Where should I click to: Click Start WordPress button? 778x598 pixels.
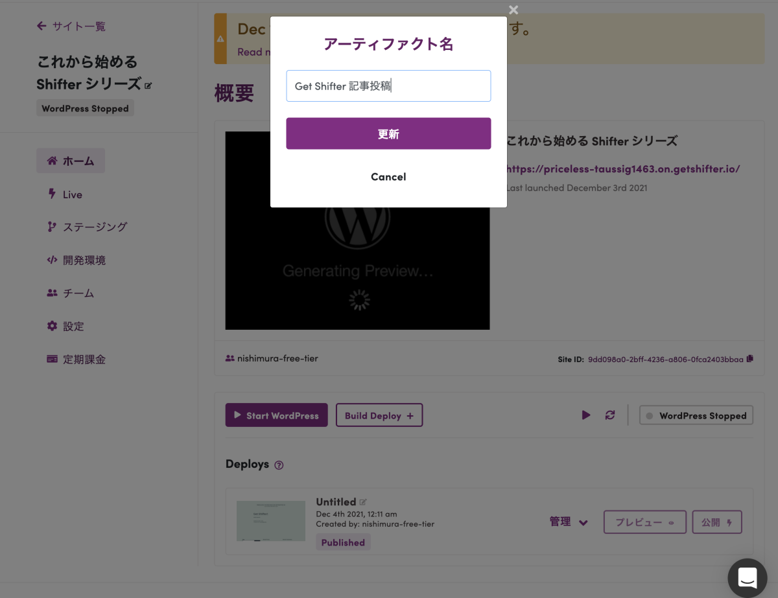click(277, 415)
